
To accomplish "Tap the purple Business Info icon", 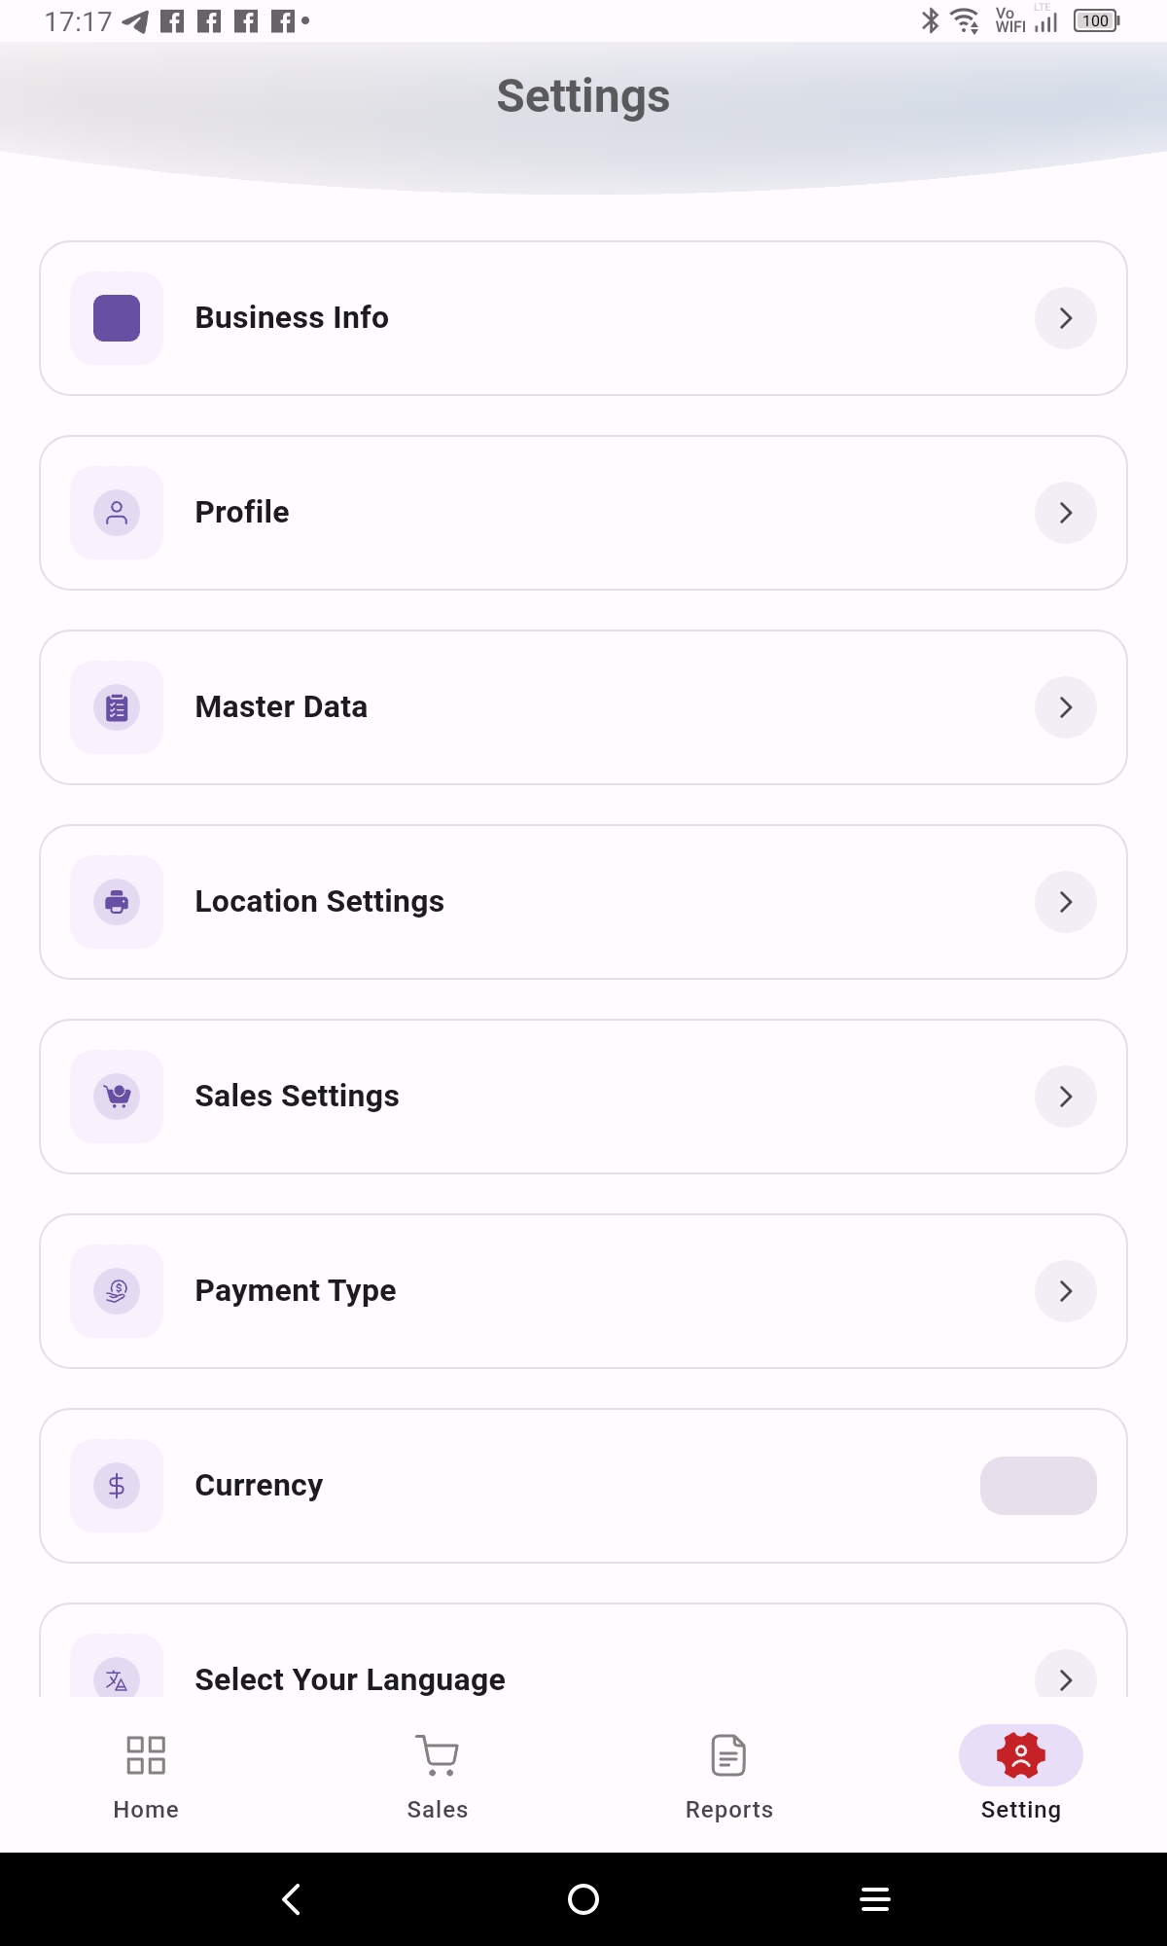I will [x=117, y=318].
